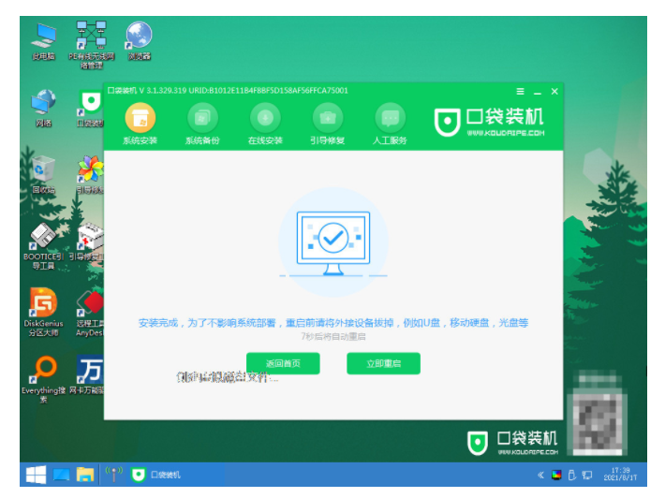Open the 系统安装 tab

tap(140, 119)
